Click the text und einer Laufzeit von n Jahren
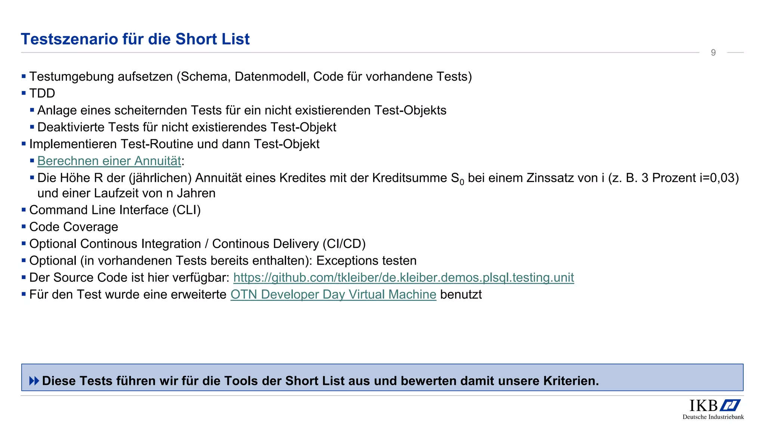 coord(127,193)
